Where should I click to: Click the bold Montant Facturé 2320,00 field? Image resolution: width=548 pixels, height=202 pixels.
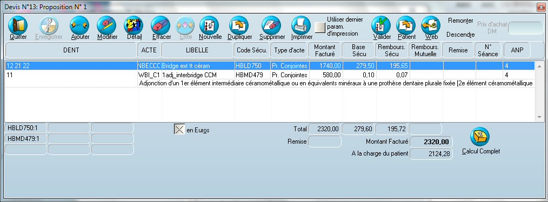tap(431, 142)
